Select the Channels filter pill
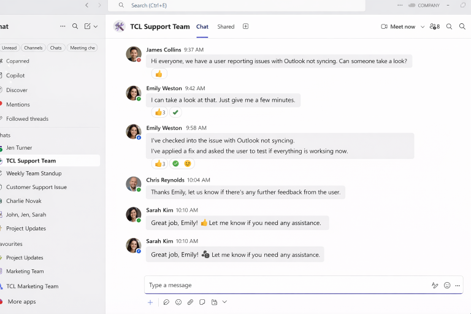 click(33, 48)
